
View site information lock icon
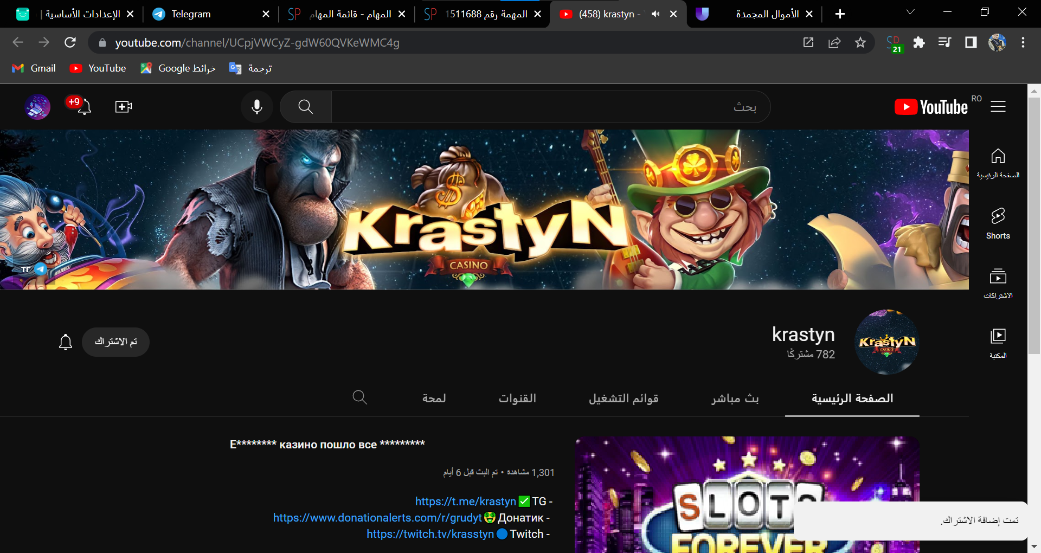[102, 43]
